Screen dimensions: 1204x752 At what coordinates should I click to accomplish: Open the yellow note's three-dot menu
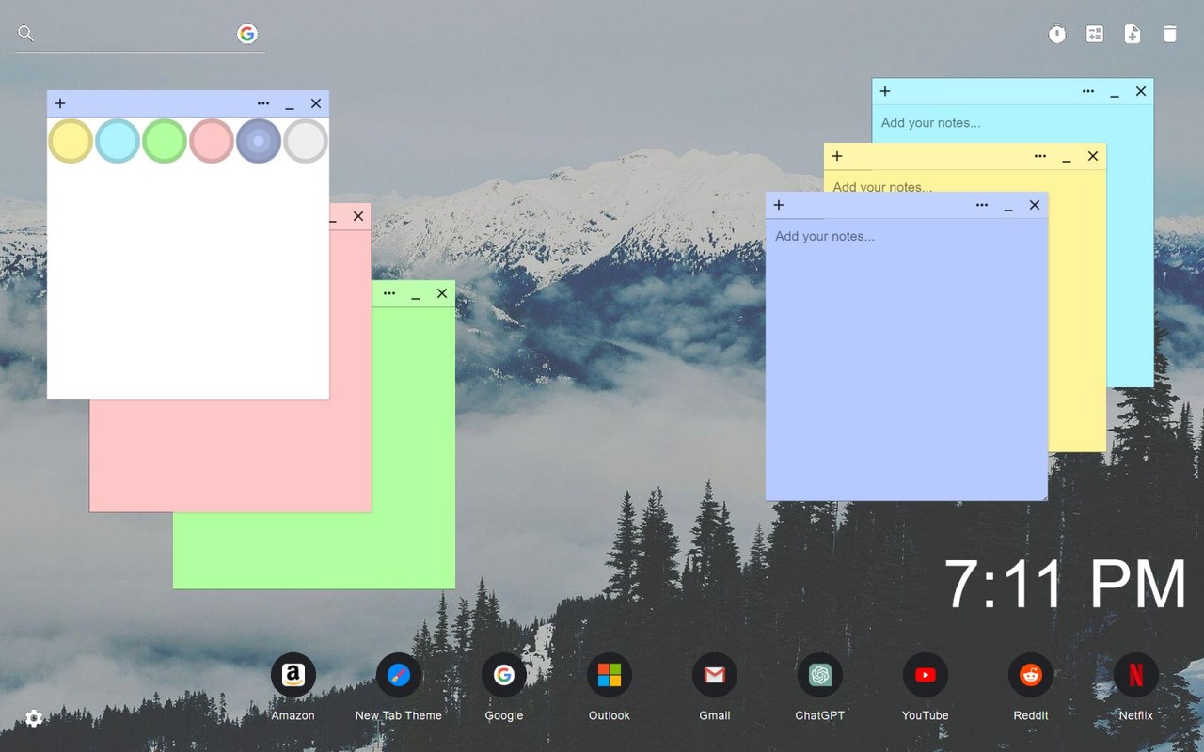(1040, 156)
